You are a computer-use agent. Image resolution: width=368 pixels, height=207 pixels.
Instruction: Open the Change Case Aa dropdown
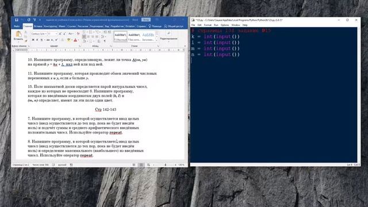pyautogui.click(x=71, y=34)
